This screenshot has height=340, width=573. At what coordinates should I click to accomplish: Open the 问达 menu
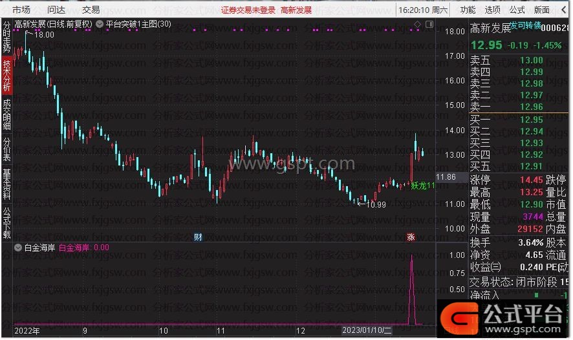(56, 10)
